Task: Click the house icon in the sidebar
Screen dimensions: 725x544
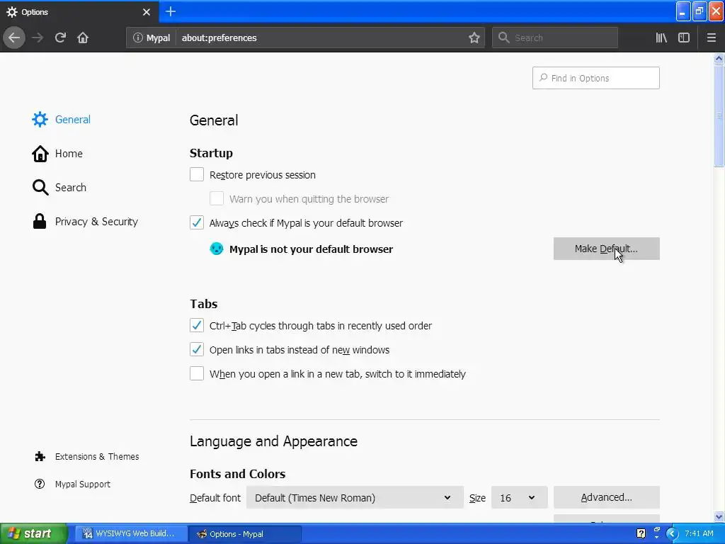Action: 40,154
